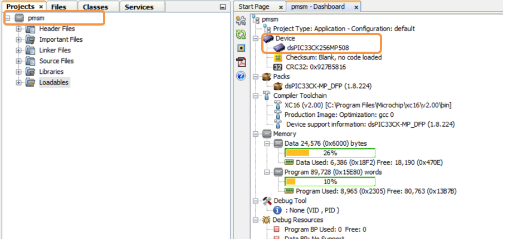Click the pmsm project chip icon
The width and height of the screenshot is (513, 243).
[19, 18]
